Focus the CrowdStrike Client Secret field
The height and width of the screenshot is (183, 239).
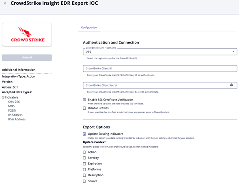click(x=160, y=85)
